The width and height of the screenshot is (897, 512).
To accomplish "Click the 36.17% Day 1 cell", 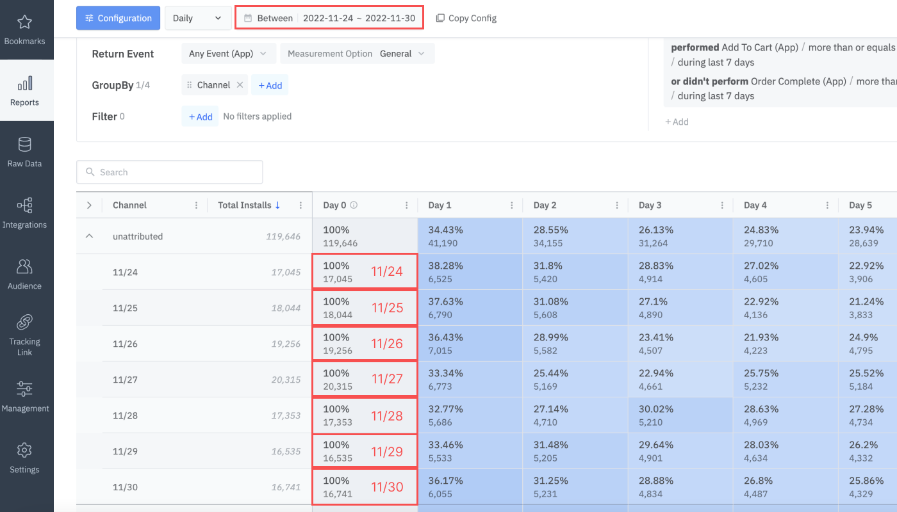I will point(470,487).
